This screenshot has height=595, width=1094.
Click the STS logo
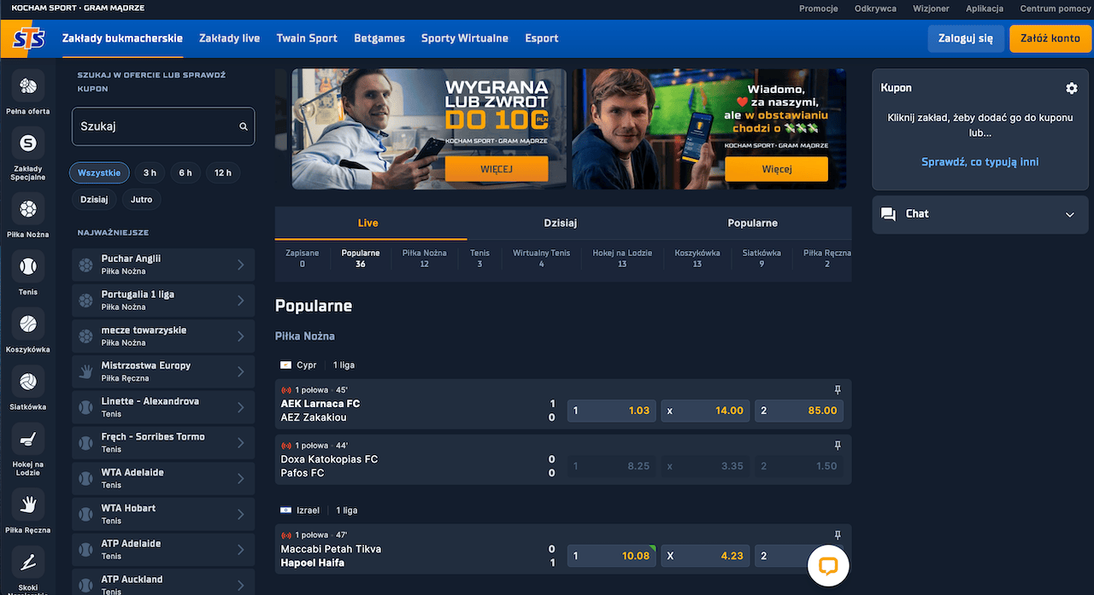point(28,39)
